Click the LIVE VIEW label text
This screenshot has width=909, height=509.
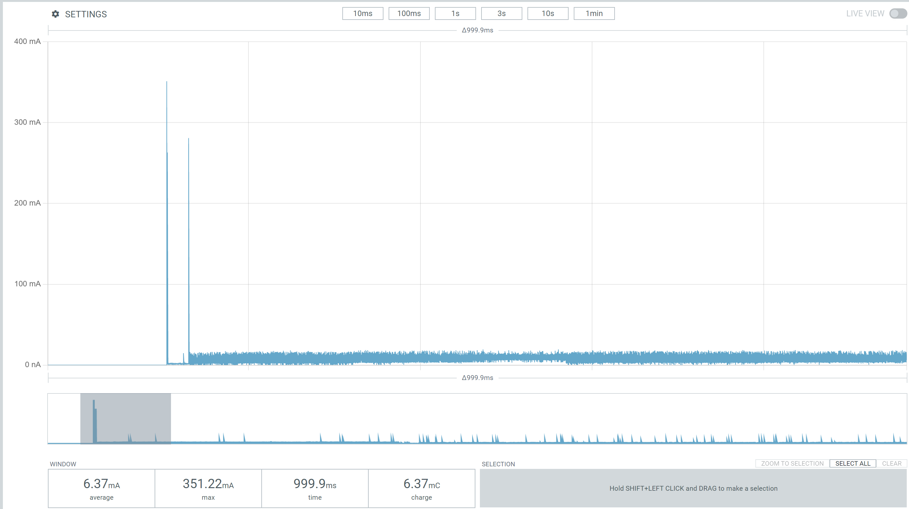(x=865, y=13)
